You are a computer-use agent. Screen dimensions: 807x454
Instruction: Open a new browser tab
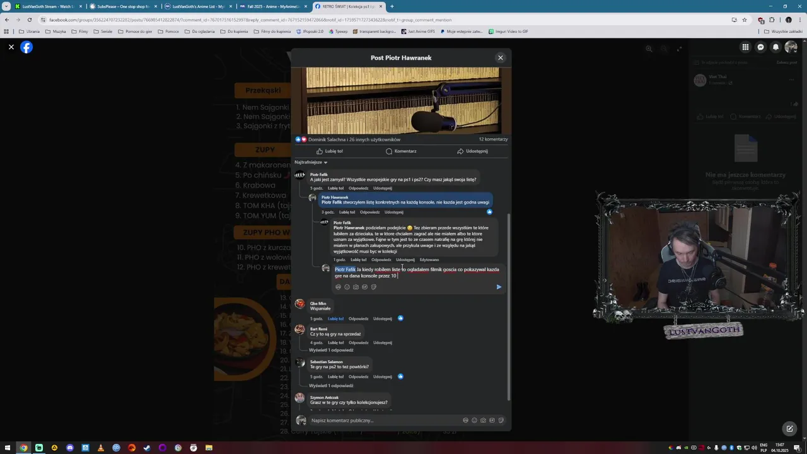point(392,6)
